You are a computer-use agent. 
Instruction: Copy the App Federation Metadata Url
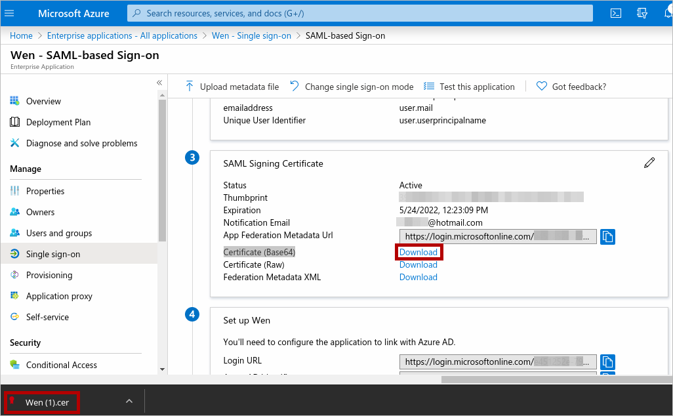[x=607, y=236]
